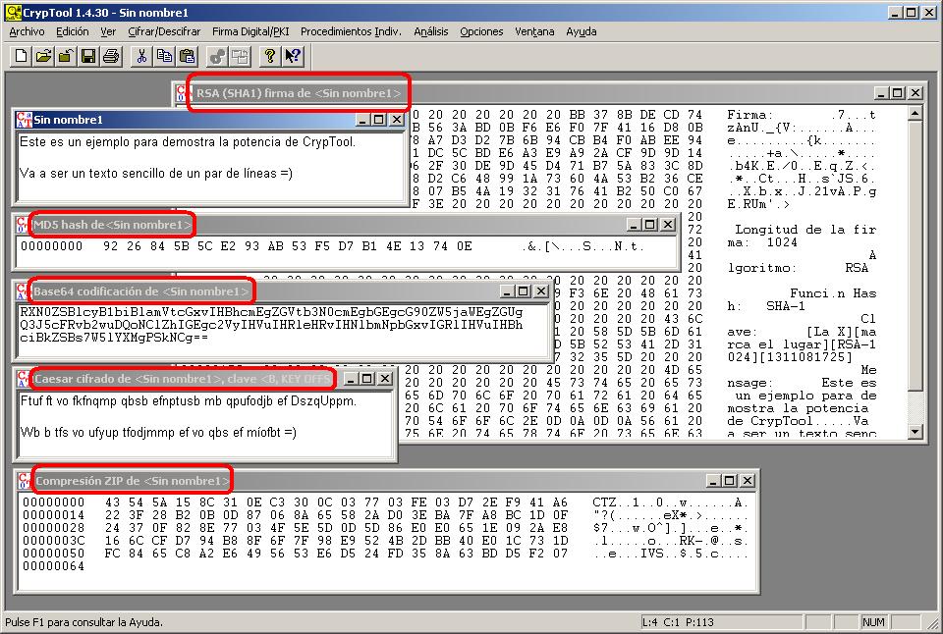943x634 pixels.
Task: Open the Análisis menu
Action: (x=430, y=31)
